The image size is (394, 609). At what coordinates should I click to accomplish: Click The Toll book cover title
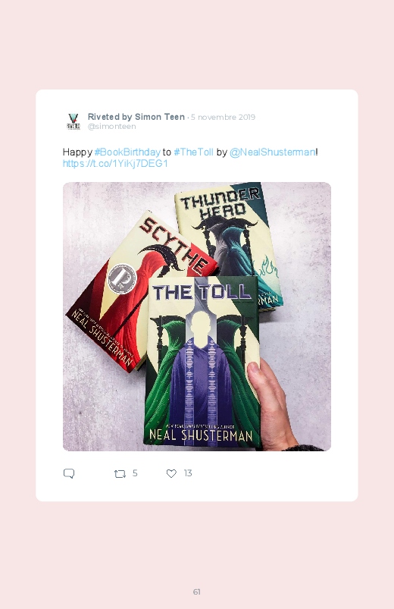click(201, 292)
